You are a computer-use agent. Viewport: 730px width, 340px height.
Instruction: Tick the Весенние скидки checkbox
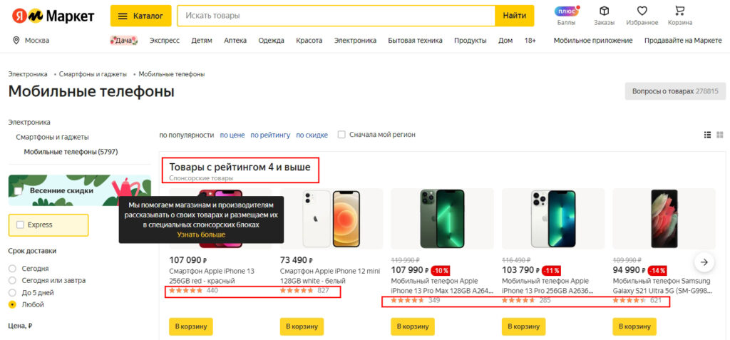point(18,191)
